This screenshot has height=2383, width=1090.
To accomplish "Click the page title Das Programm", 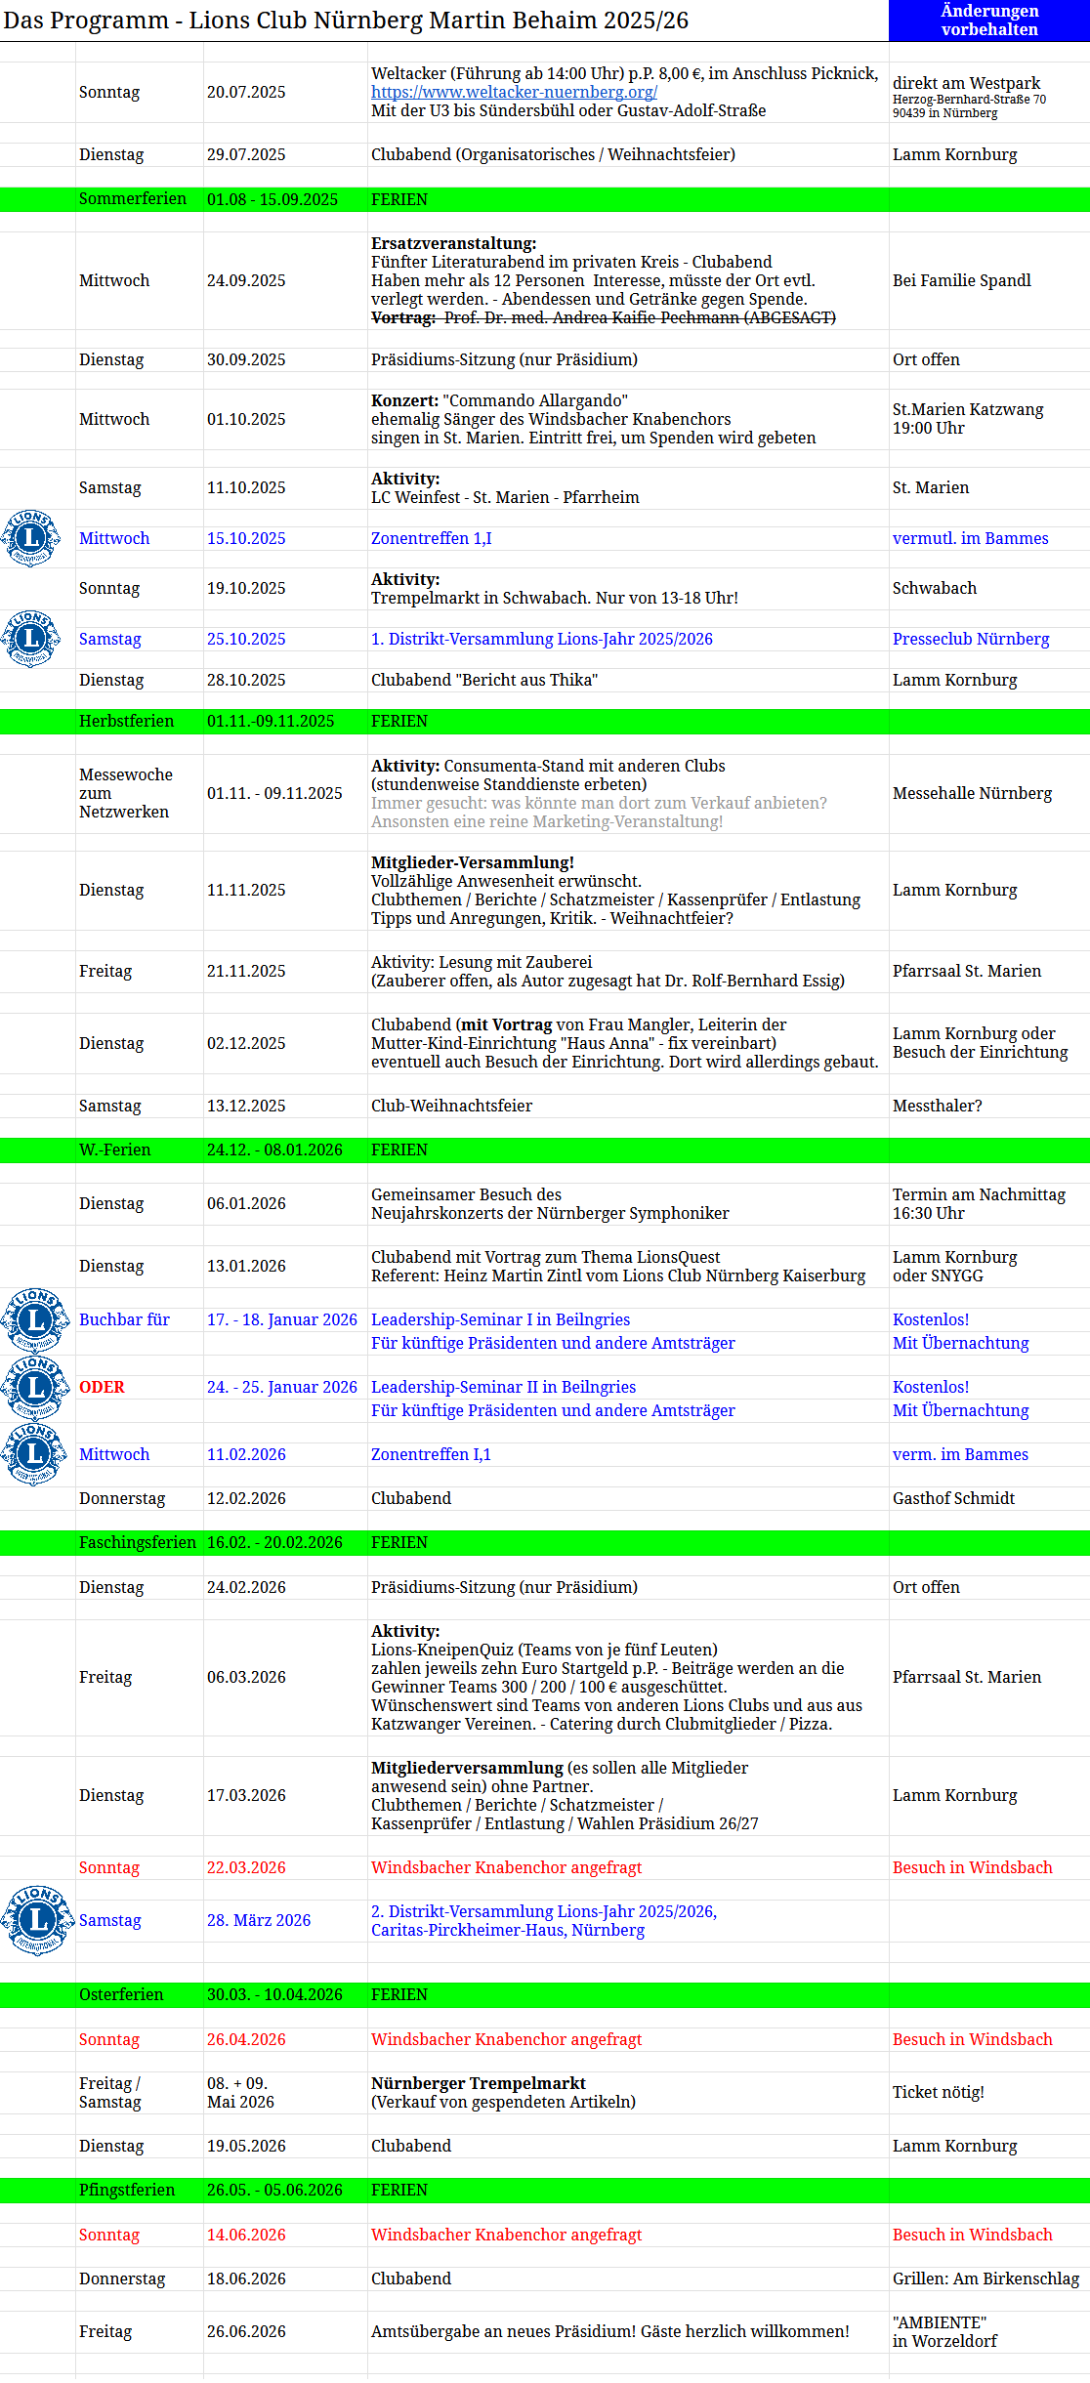I will click(86, 21).
